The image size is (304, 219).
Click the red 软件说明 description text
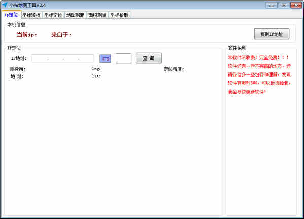[259, 74]
